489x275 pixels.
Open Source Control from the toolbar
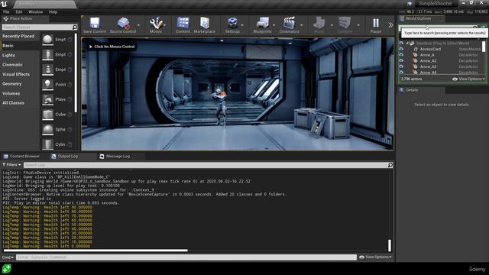pyautogui.click(x=123, y=25)
